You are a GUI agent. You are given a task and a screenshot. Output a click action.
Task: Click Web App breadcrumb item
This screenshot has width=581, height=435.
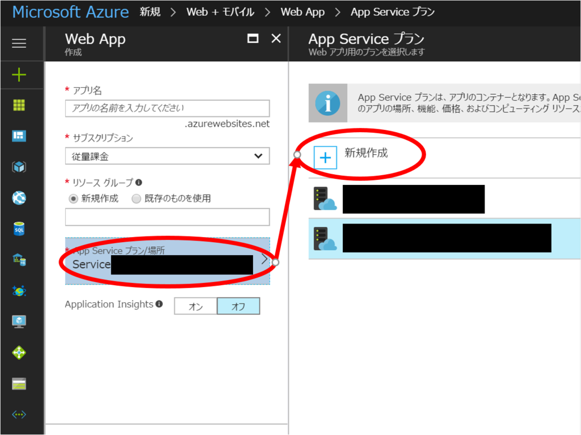[x=303, y=12]
